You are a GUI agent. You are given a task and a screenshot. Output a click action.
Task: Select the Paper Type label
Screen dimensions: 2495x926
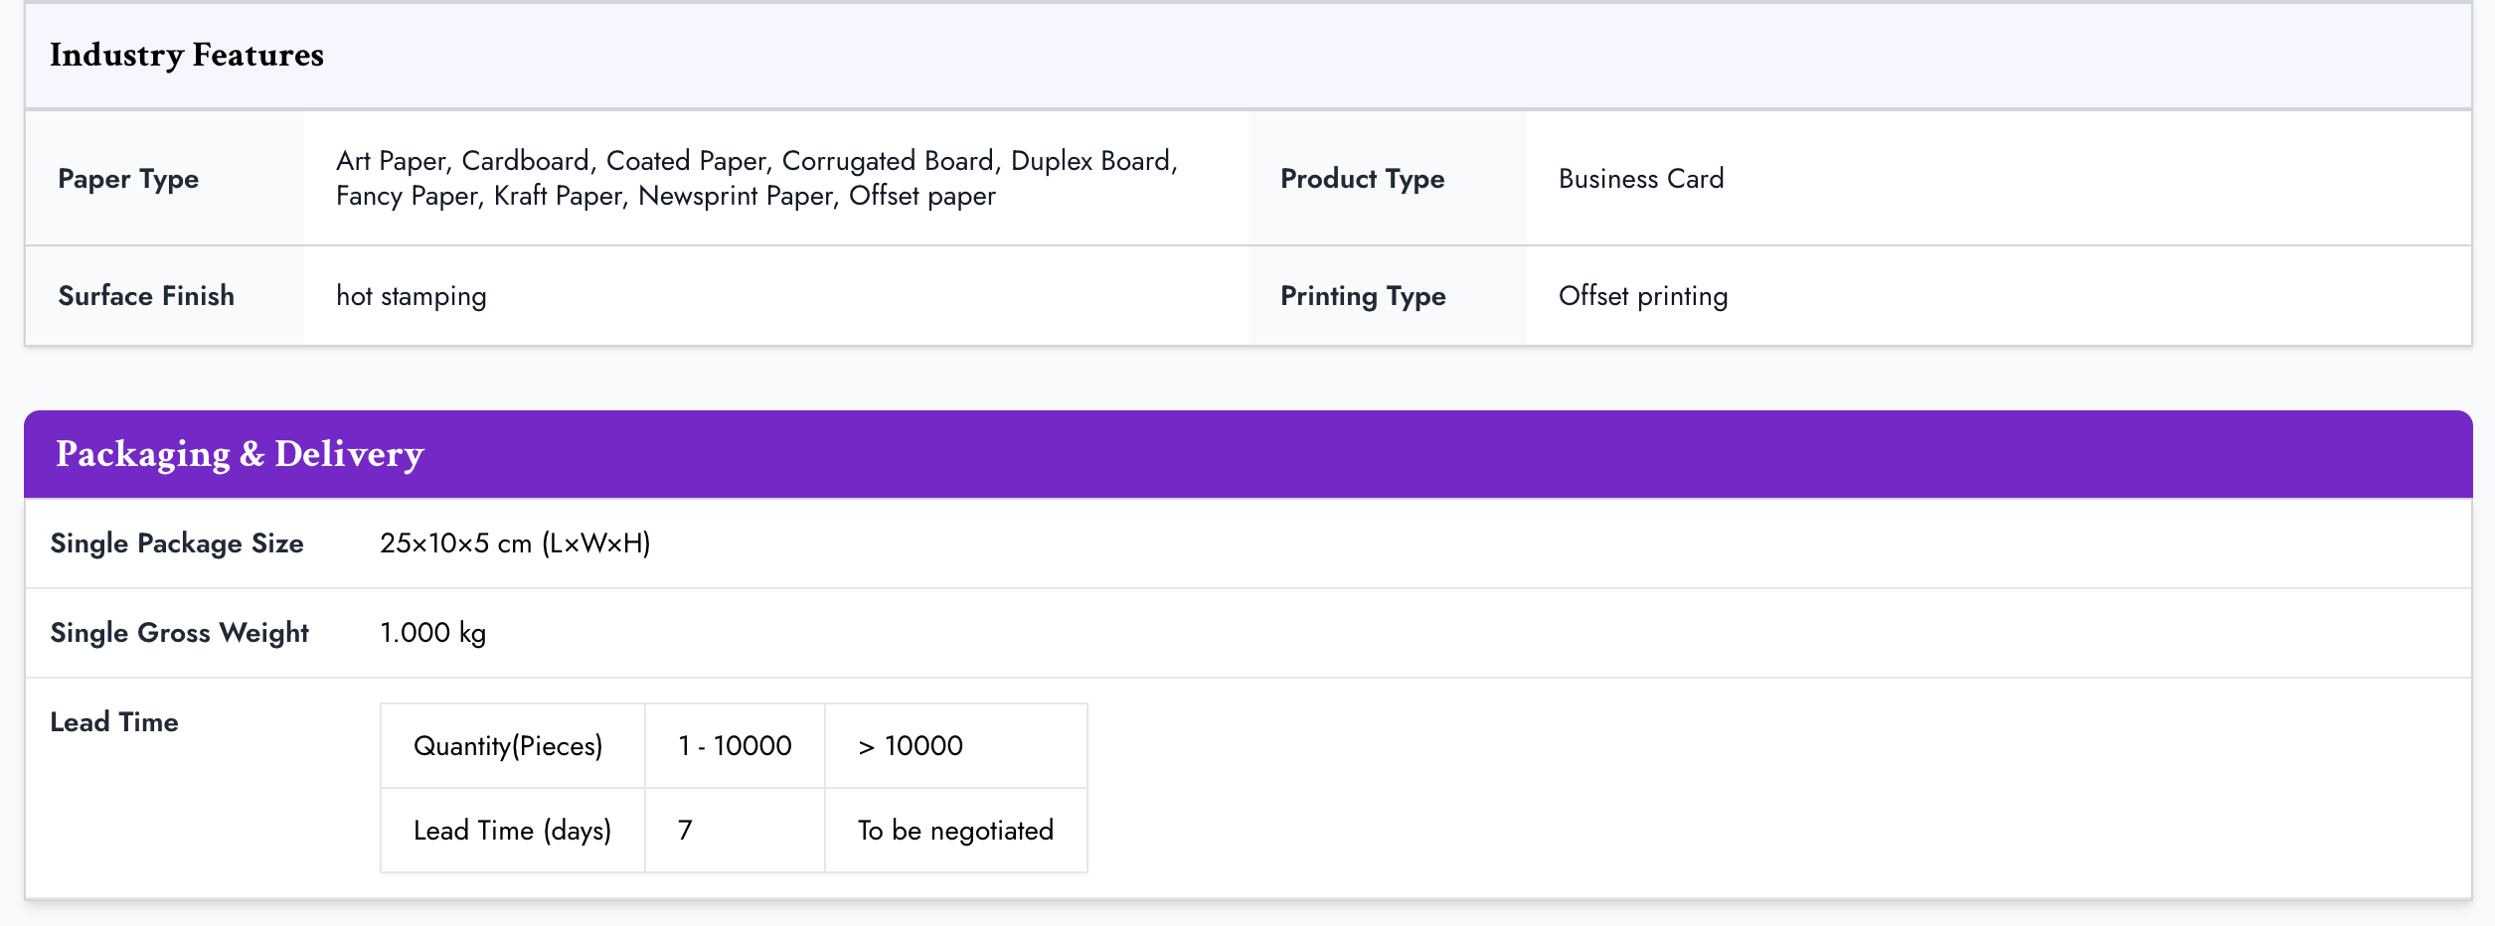(x=128, y=179)
